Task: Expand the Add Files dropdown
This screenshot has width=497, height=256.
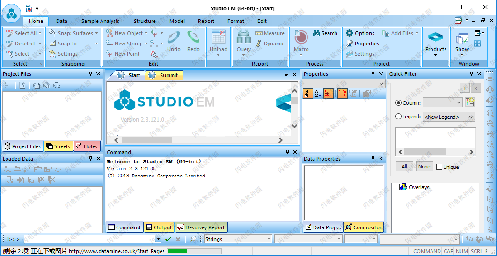Action: [x=417, y=33]
